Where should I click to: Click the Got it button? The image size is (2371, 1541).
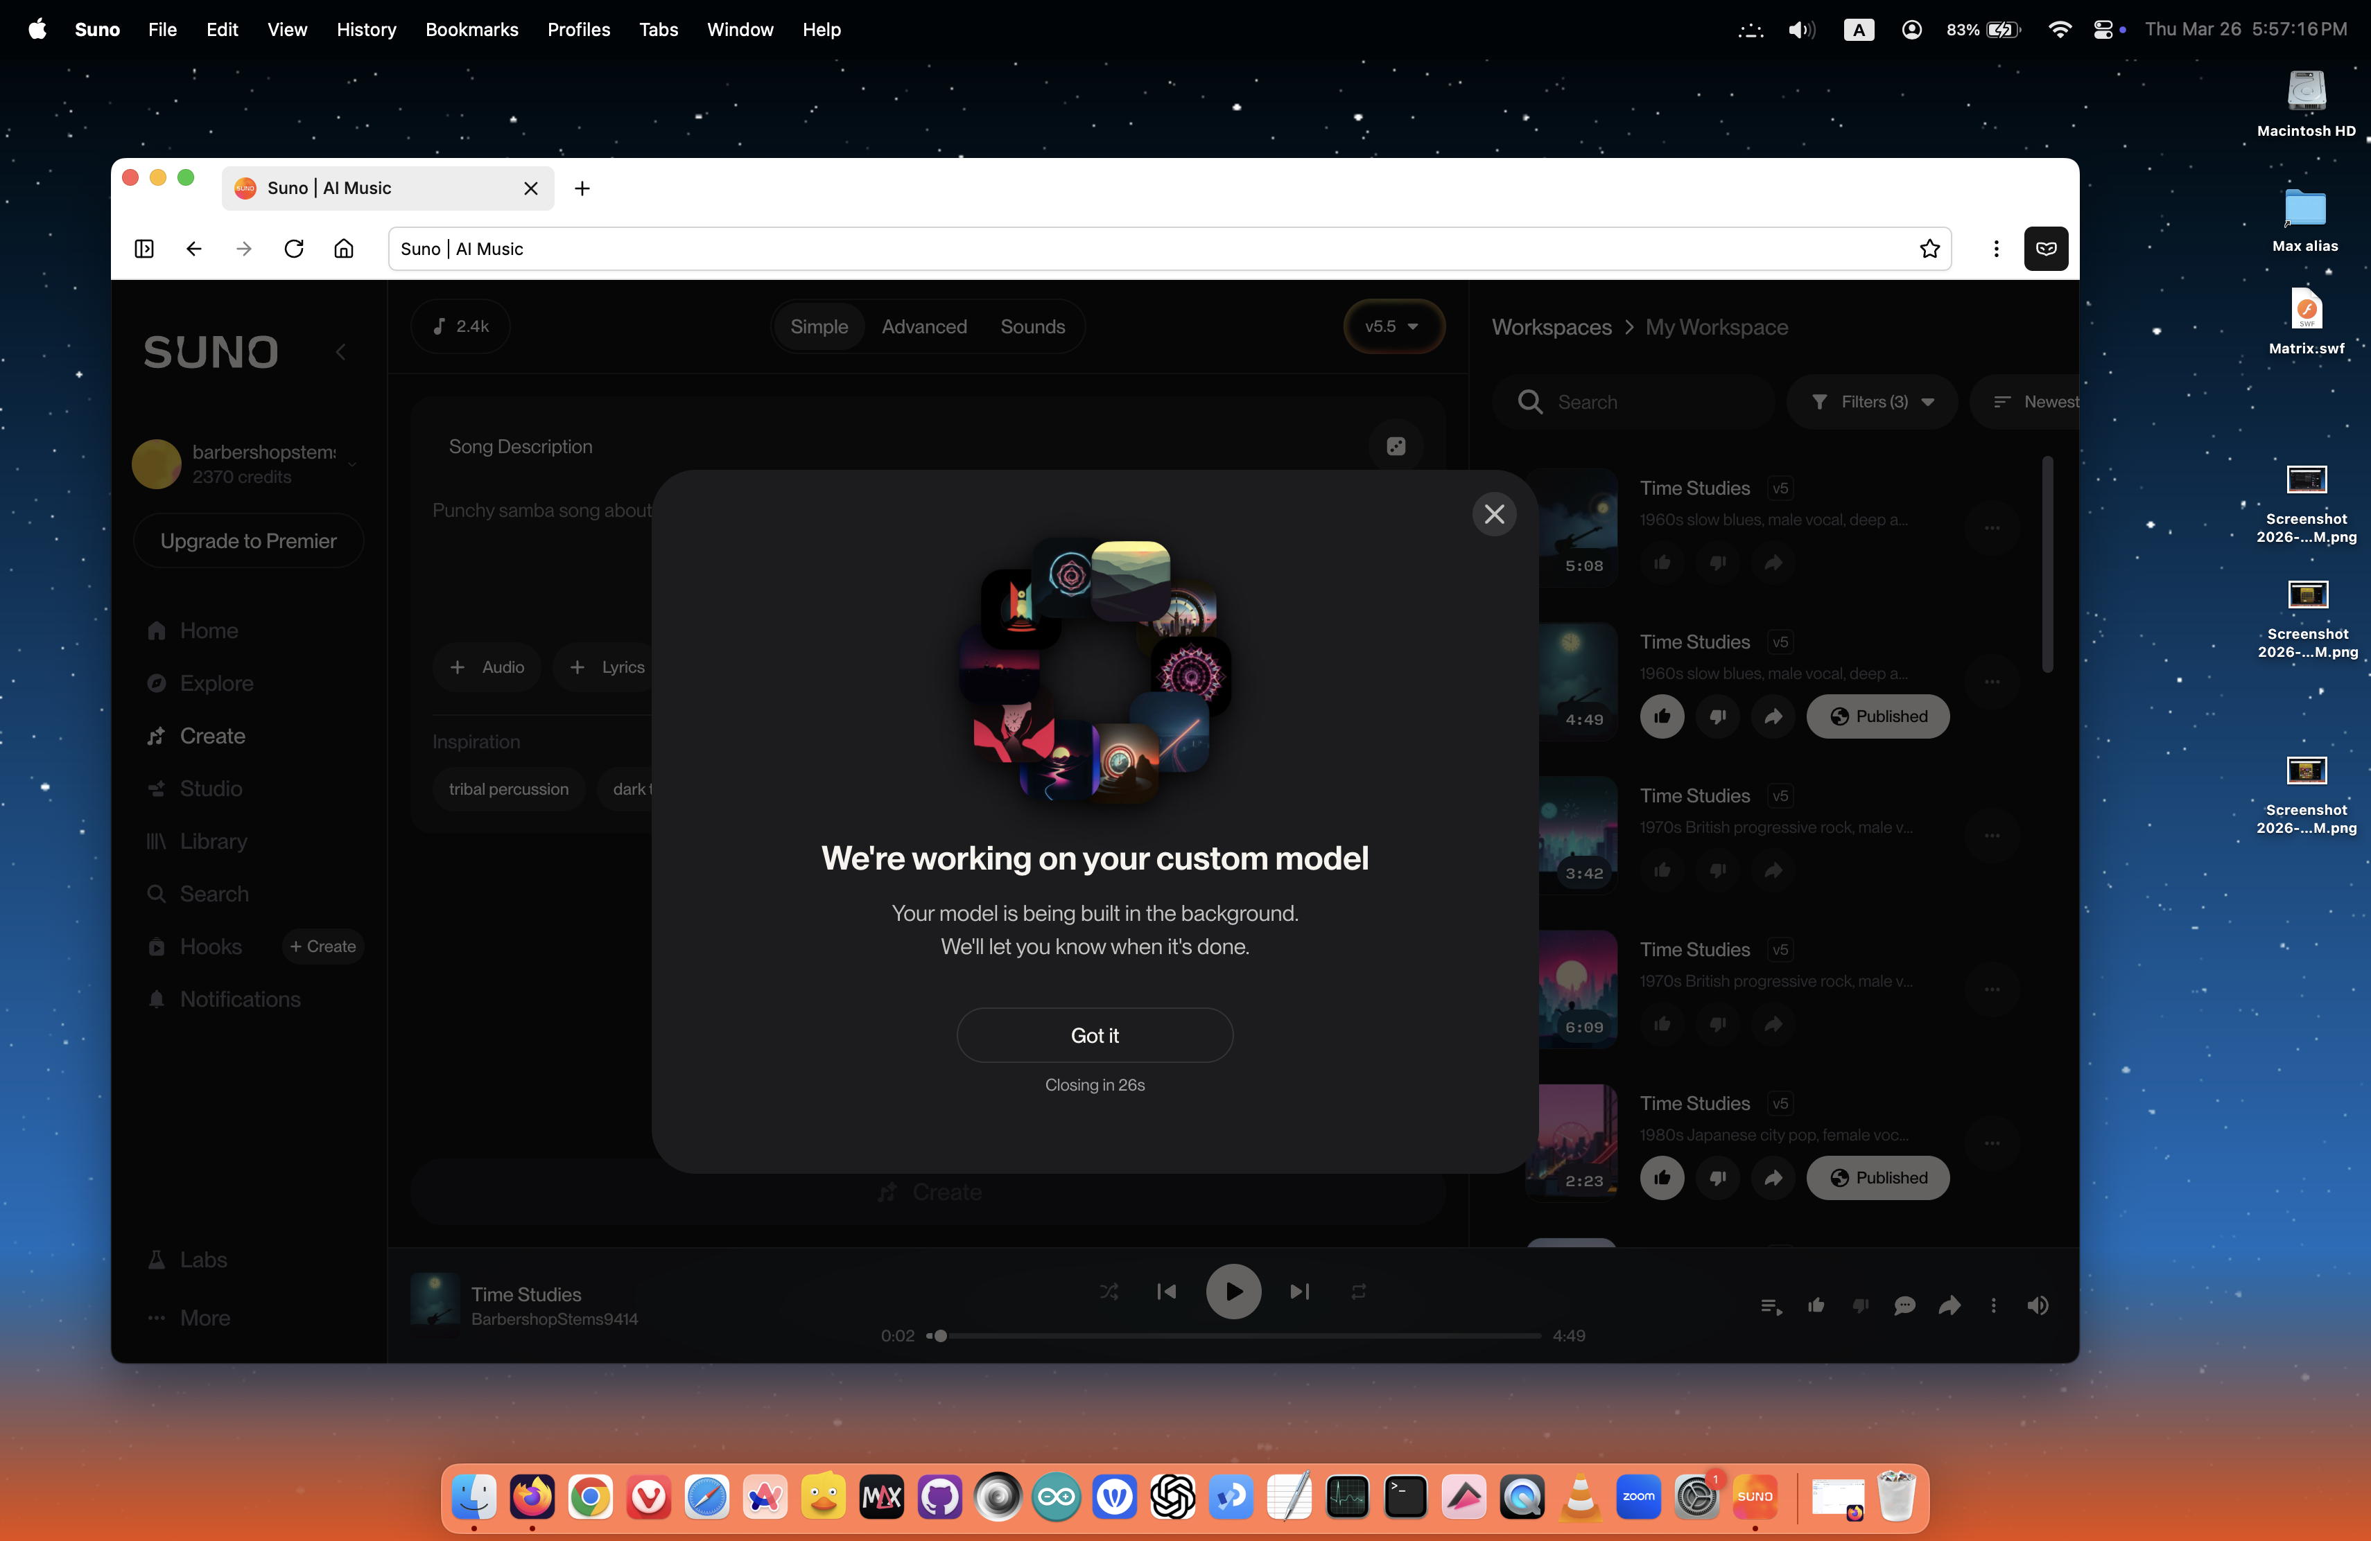point(1094,1035)
